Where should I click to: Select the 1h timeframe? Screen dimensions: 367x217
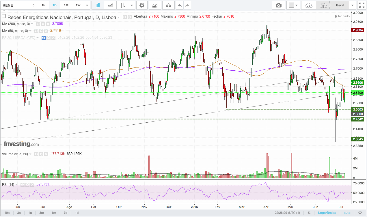point(43,5)
